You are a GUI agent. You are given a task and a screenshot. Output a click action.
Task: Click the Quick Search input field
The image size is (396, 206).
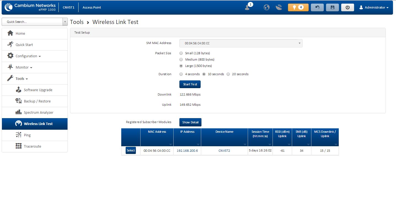(32, 22)
